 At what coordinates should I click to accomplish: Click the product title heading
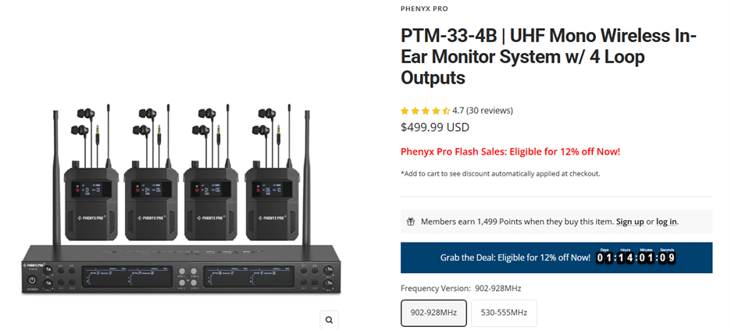click(x=549, y=57)
